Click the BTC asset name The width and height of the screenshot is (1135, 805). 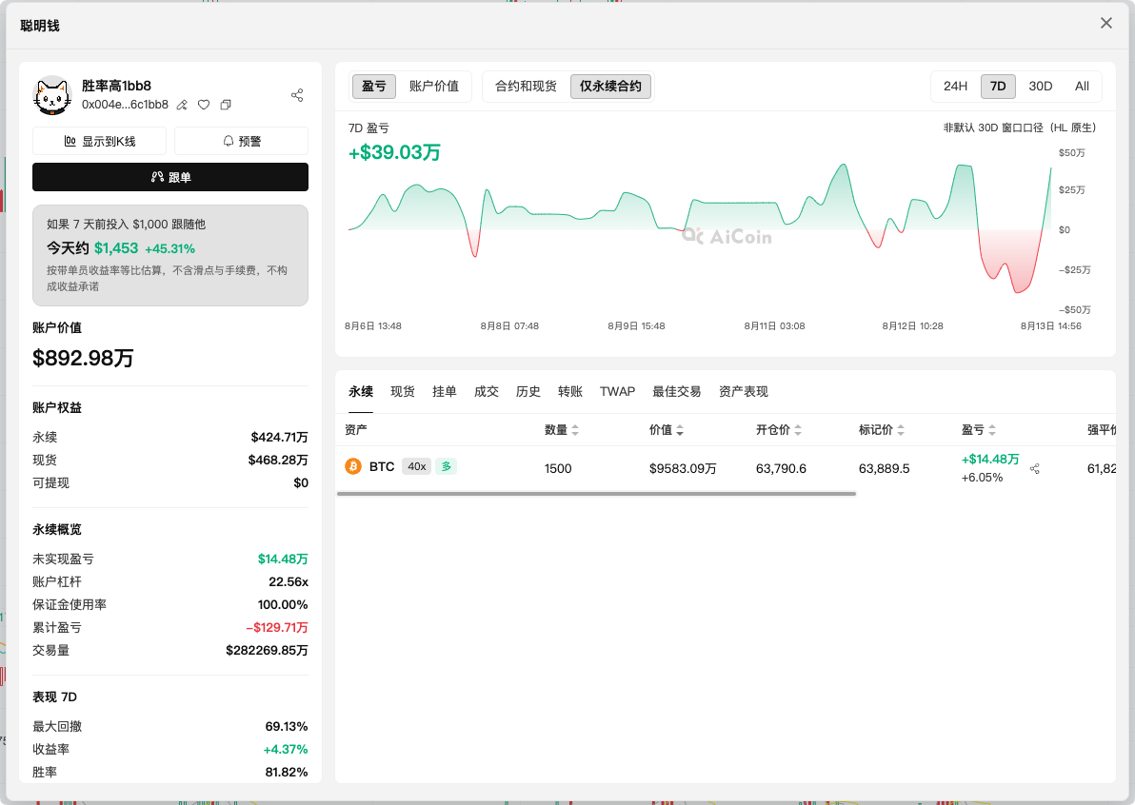click(x=382, y=466)
